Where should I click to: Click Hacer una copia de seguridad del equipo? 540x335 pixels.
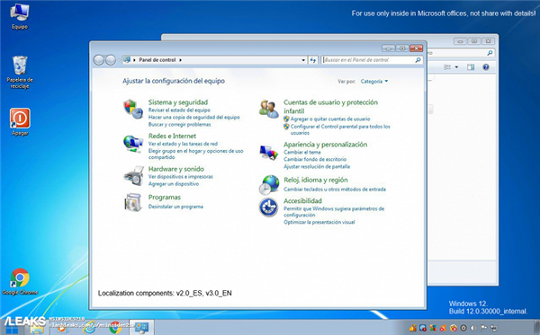(194, 117)
